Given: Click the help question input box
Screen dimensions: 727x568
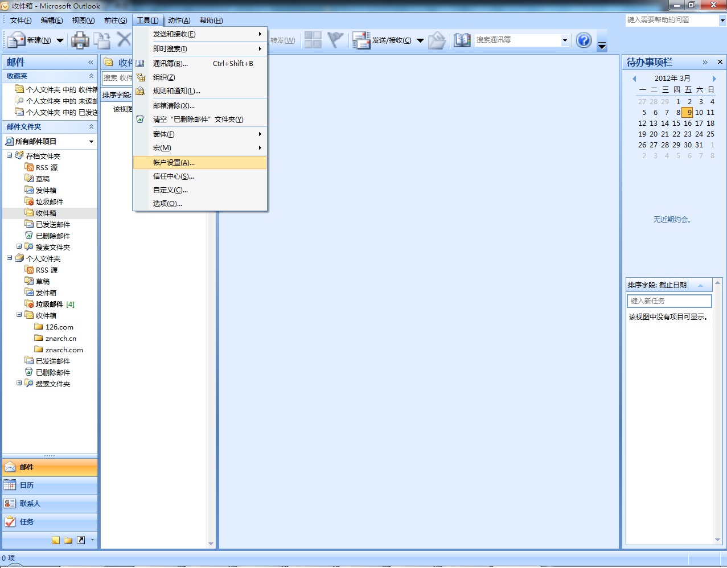Looking at the screenshot, I should tap(672, 20).
